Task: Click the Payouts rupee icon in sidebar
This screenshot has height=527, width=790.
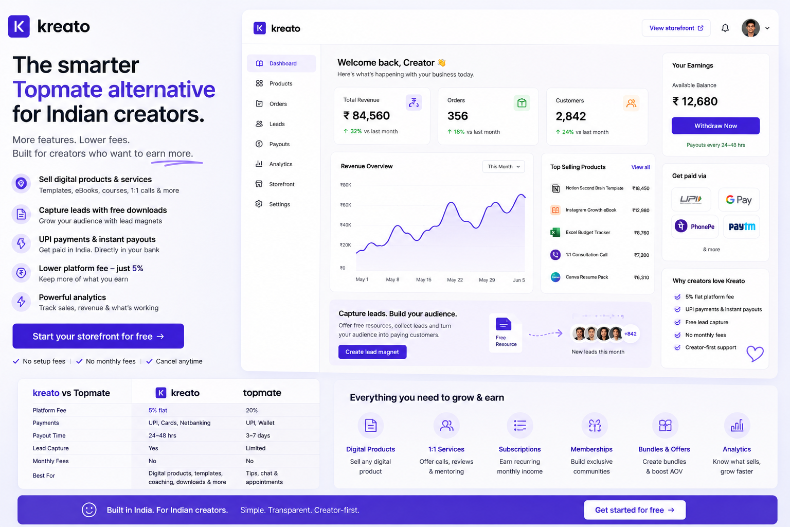Action: 259,144
